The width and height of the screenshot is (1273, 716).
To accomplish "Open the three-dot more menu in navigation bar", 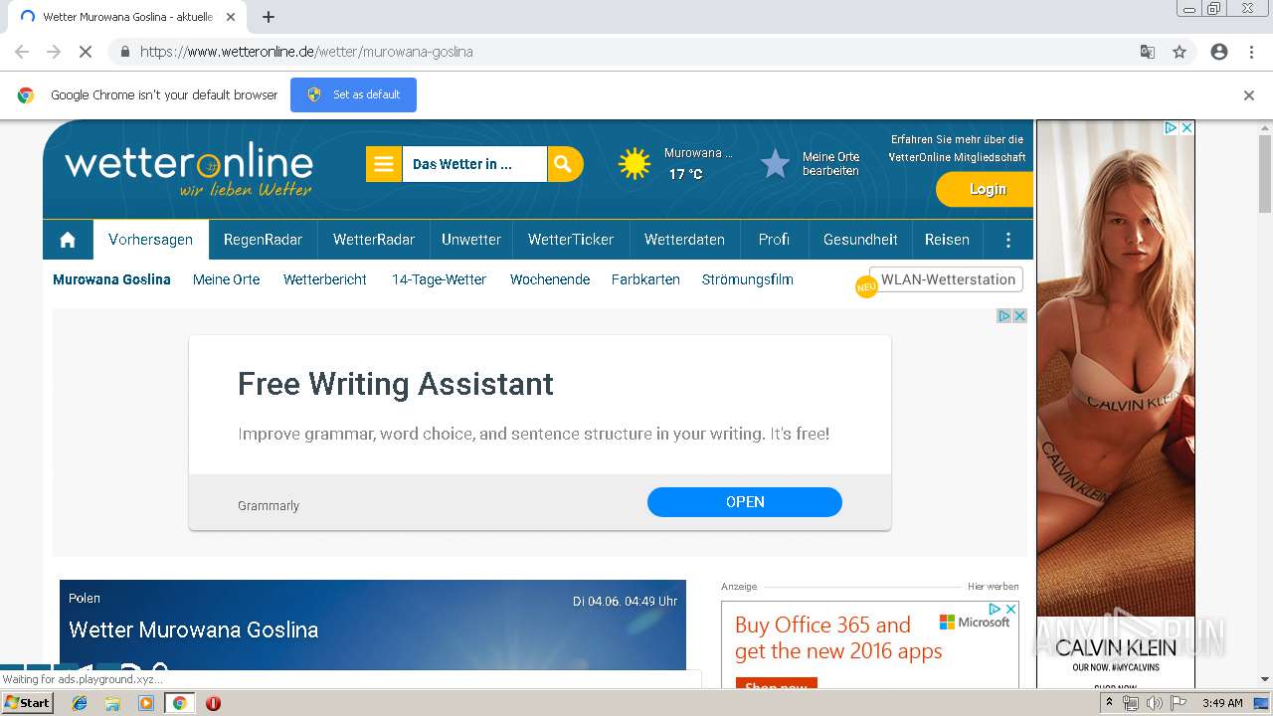I will click(x=1008, y=240).
